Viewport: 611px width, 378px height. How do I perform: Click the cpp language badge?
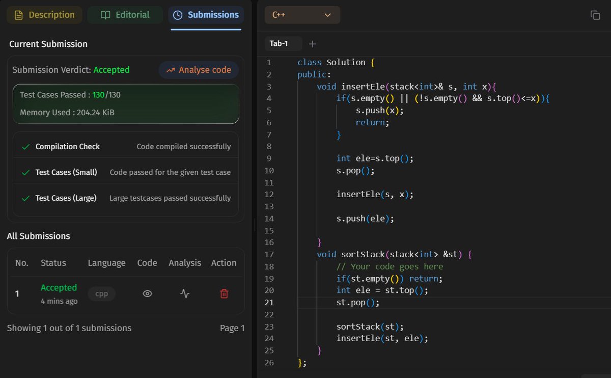[x=102, y=293]
